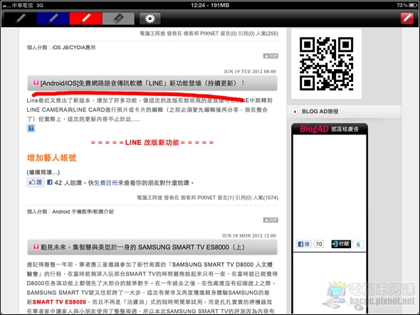Open the 繼續閱讀 read-more link
The height and width of the screenshot is (315, 420).
(x=43, y=172)
